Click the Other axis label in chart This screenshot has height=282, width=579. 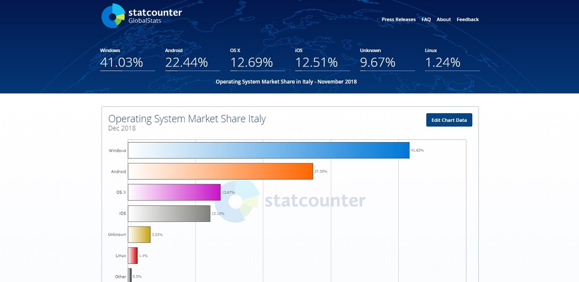[121, 277]
